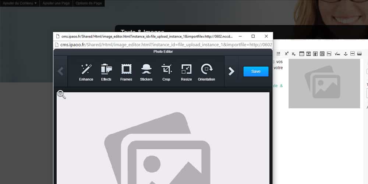The width and height of the screenshot is (368, 184).
Task: Open the Frames tool
Action: coord(126,72)
